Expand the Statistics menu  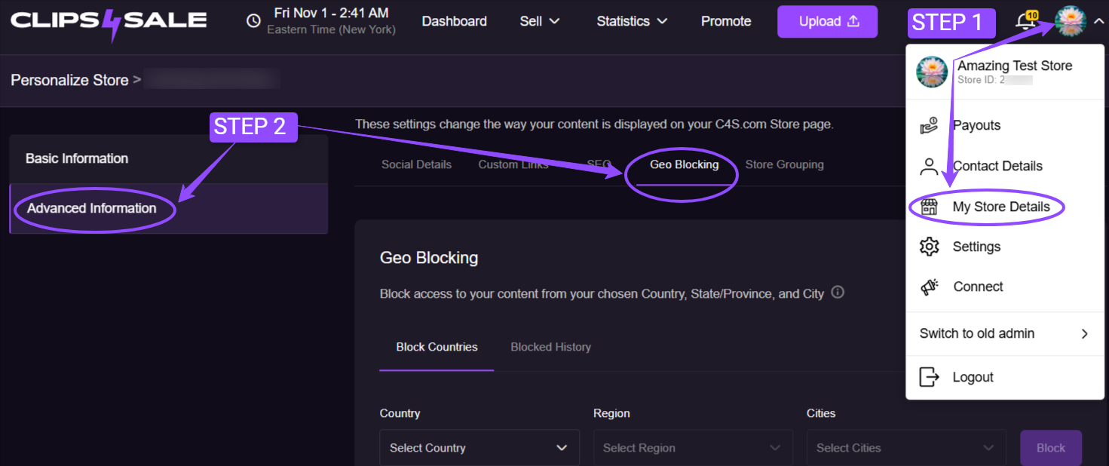(632, 21)
